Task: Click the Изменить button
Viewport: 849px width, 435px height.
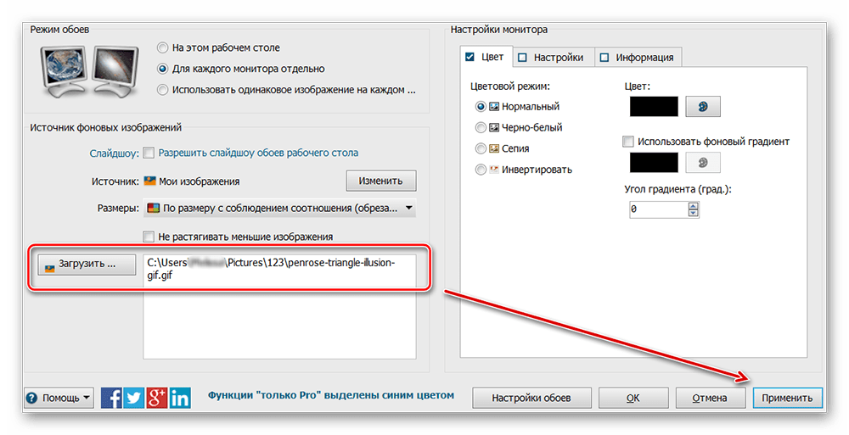Action: coord(381,181)
